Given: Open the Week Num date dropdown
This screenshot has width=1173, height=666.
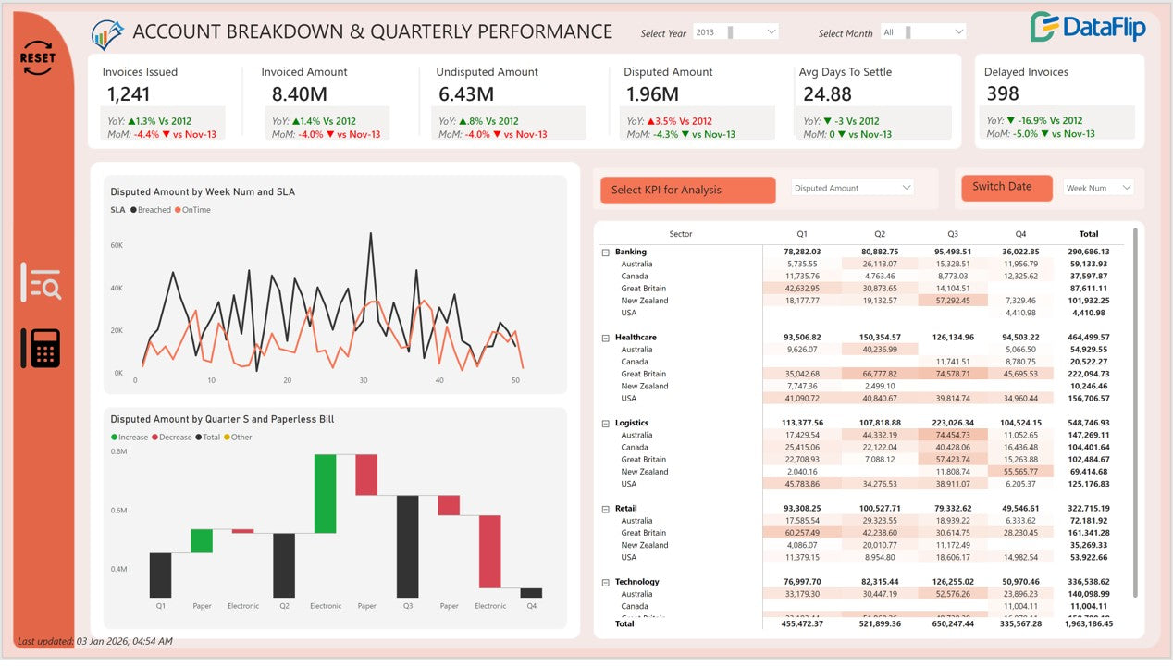Looking at the screenshot, I should click(1098, 188).
